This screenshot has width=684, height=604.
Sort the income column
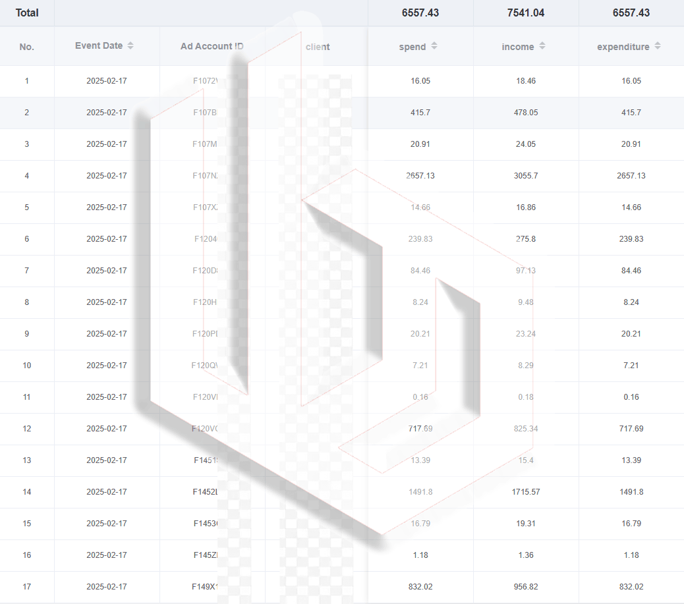click(x=542, y=46)
